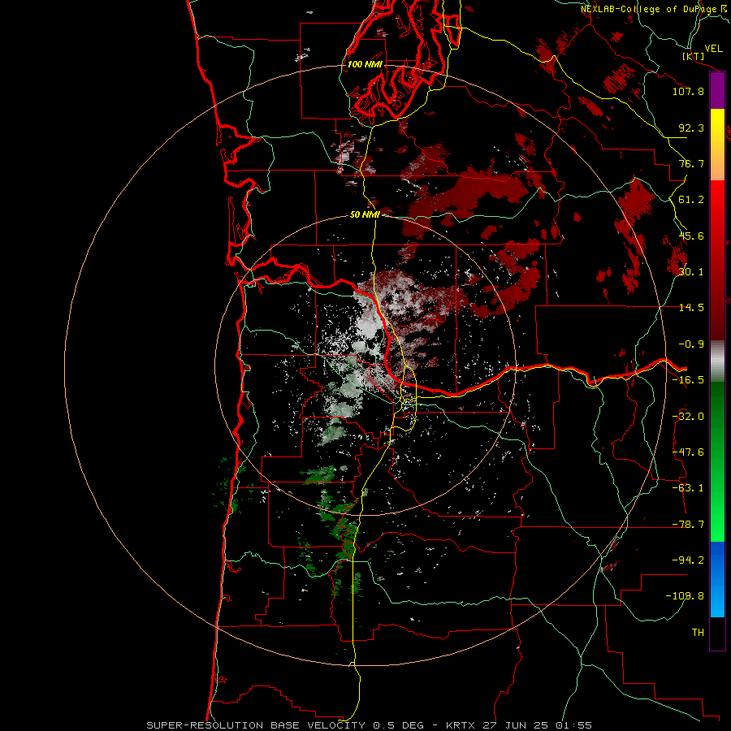Click the VEL label above the color scale
The width and height of the screenshot is (731, 731).
point(713,49)
